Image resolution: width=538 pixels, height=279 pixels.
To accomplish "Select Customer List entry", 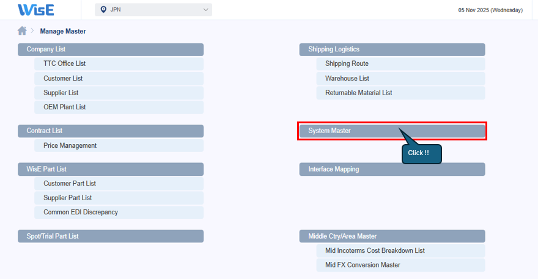I will 63,78.
